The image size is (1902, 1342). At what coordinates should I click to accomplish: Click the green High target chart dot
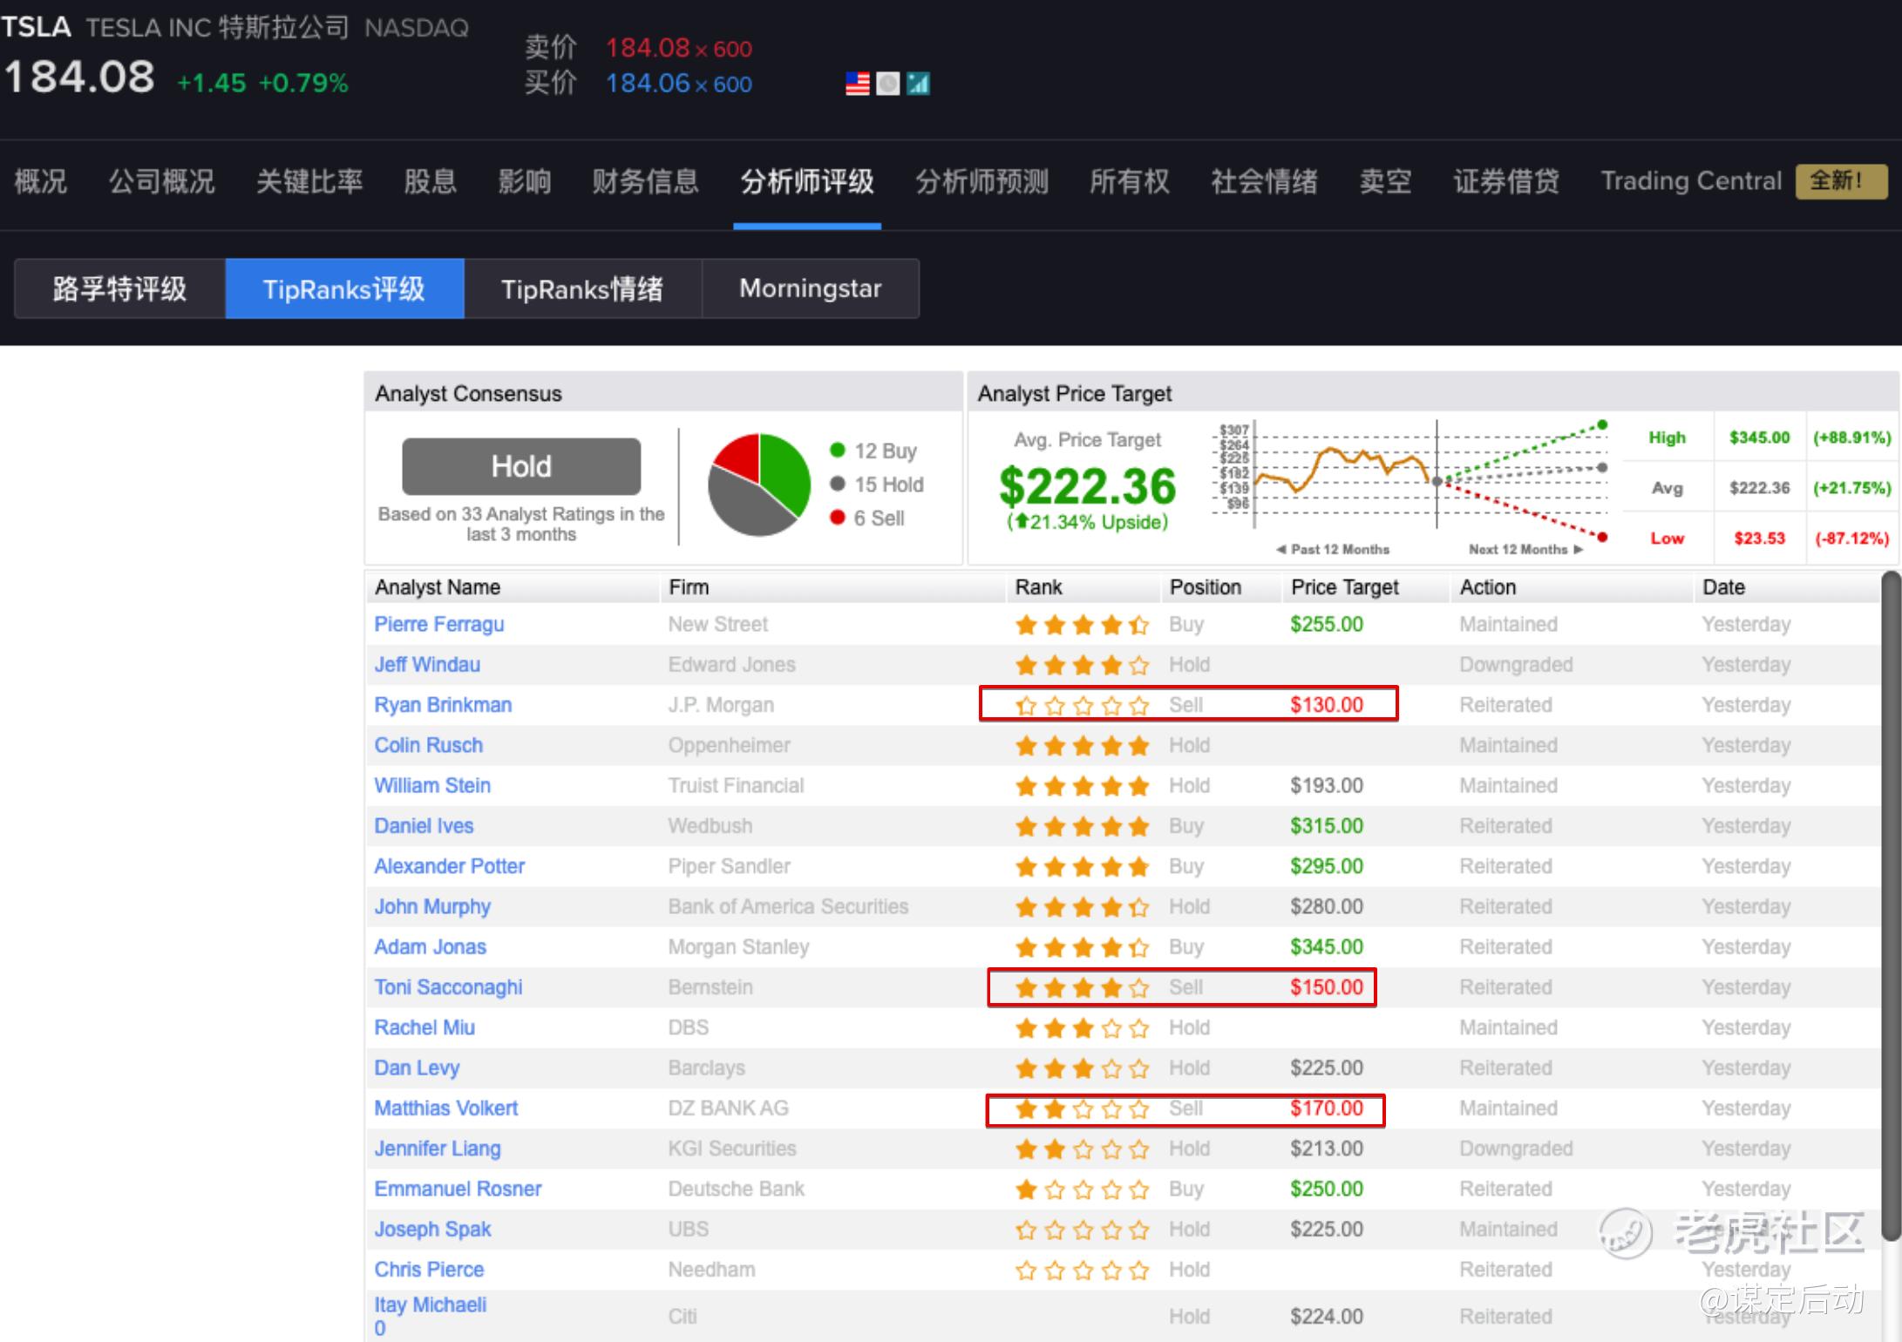(1602, 425)
